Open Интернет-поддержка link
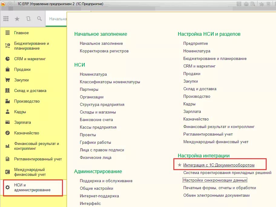The height and width of the screenshot is (207, 276). point(100,196)
